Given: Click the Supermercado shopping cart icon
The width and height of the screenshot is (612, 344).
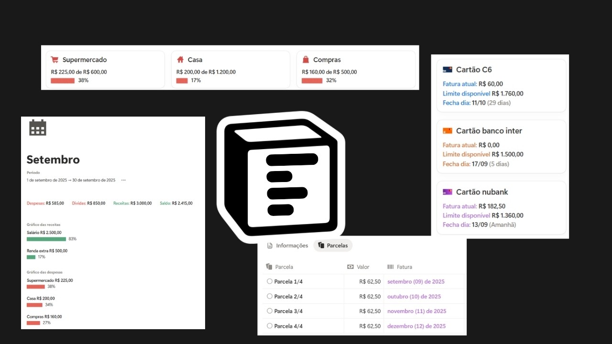Looking at the screenshot, I should point(55,60).
